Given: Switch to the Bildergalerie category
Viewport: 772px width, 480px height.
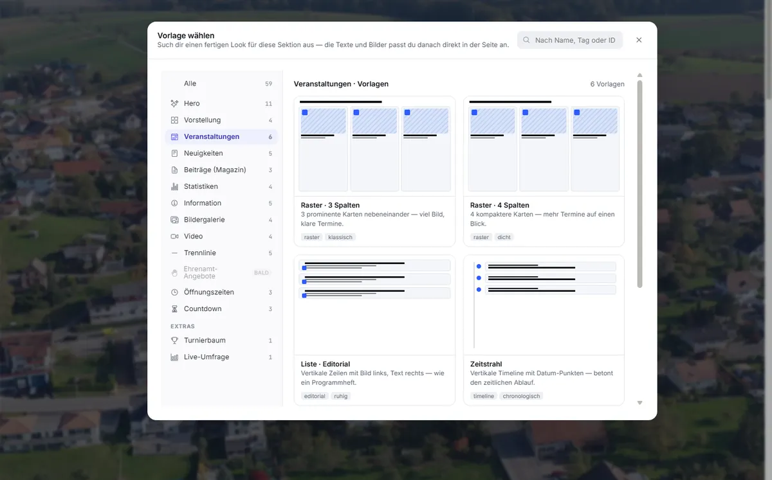Looking at the screenshot, I should pyautogui.click(x=221, y=220).
